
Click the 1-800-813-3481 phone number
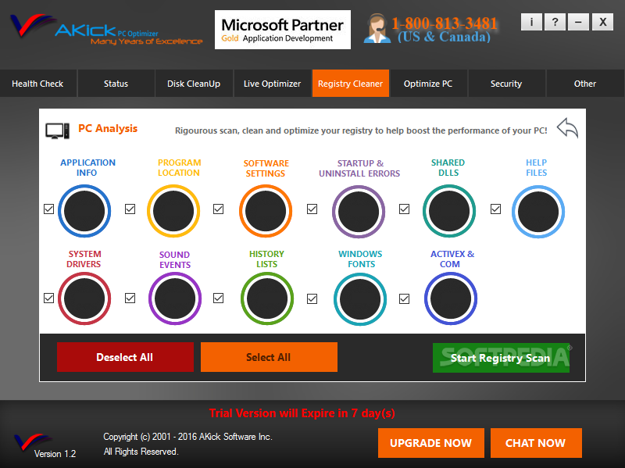point(445,23)
